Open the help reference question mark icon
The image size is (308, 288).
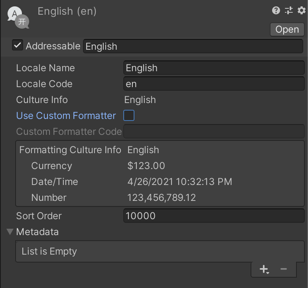pos(276,11)
